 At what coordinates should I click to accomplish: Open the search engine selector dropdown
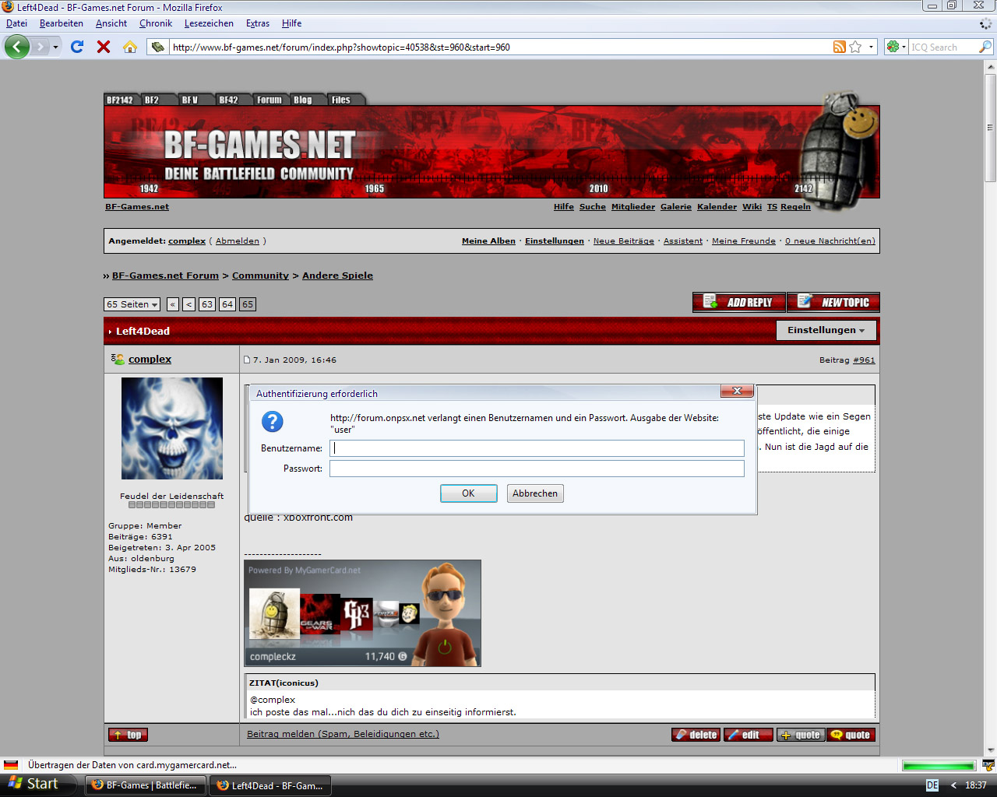(897, 47)
